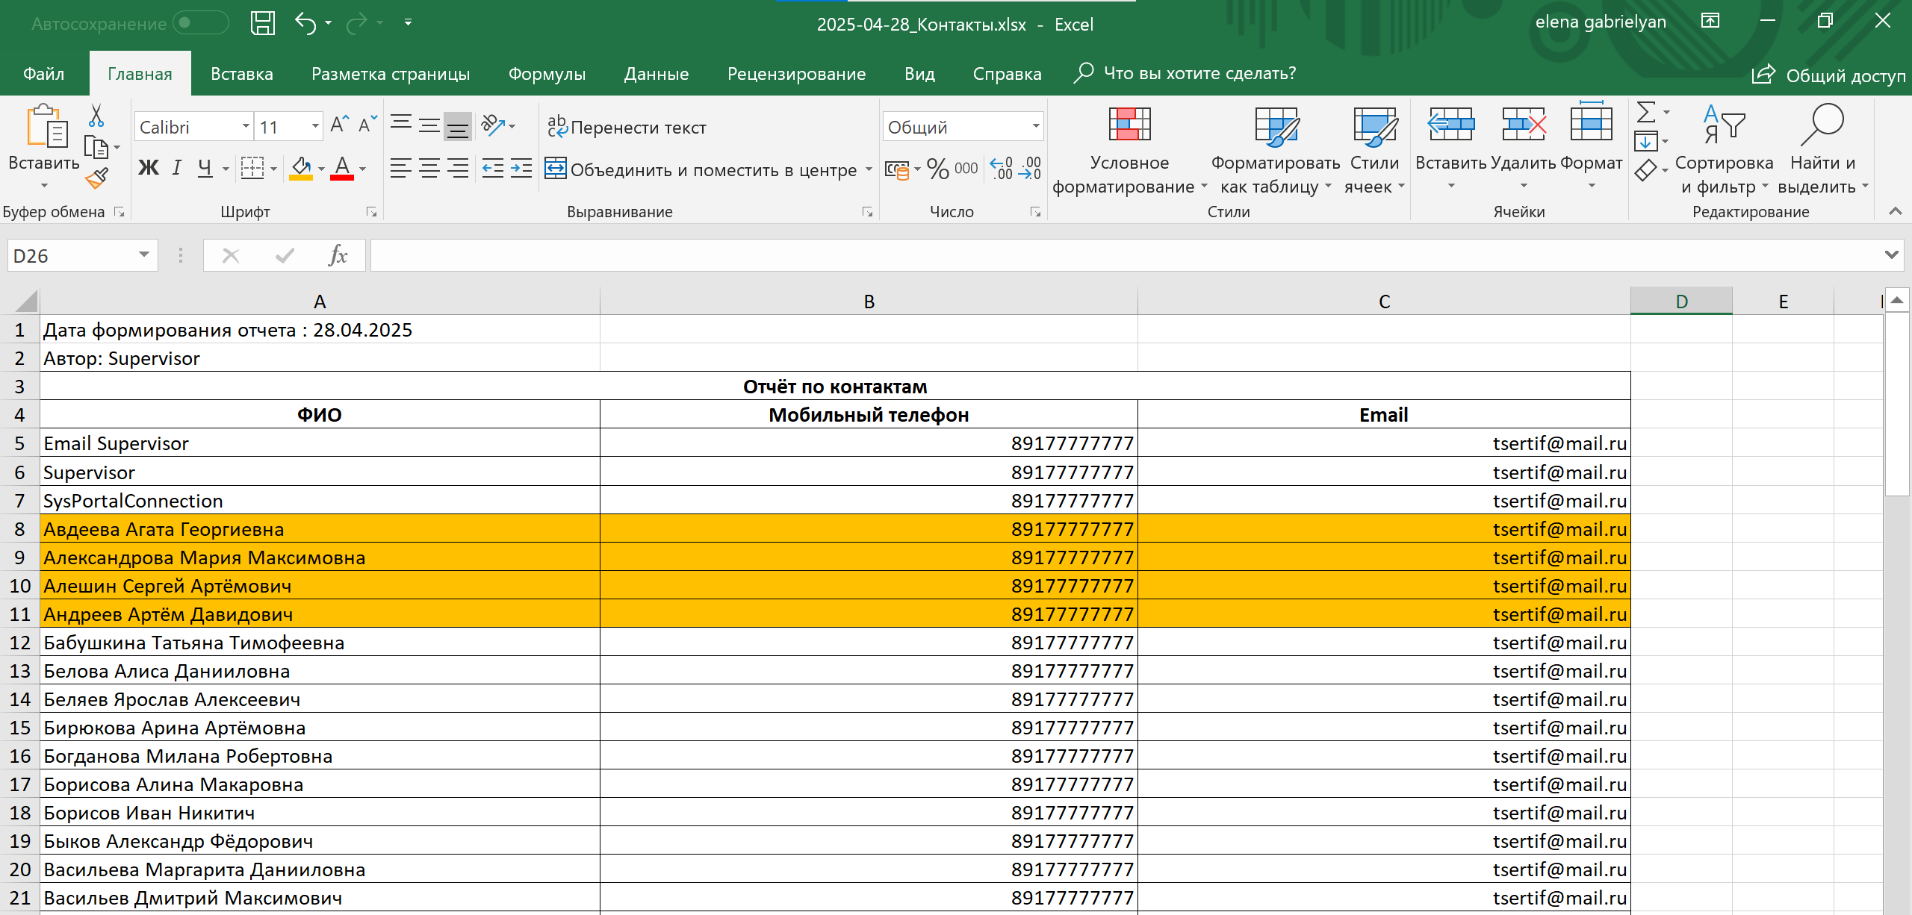This screenshot has height=915, width=1912.
Task: Toggle the Автосохранение switch
Action: pyautogui.click(x=200, y=23)
